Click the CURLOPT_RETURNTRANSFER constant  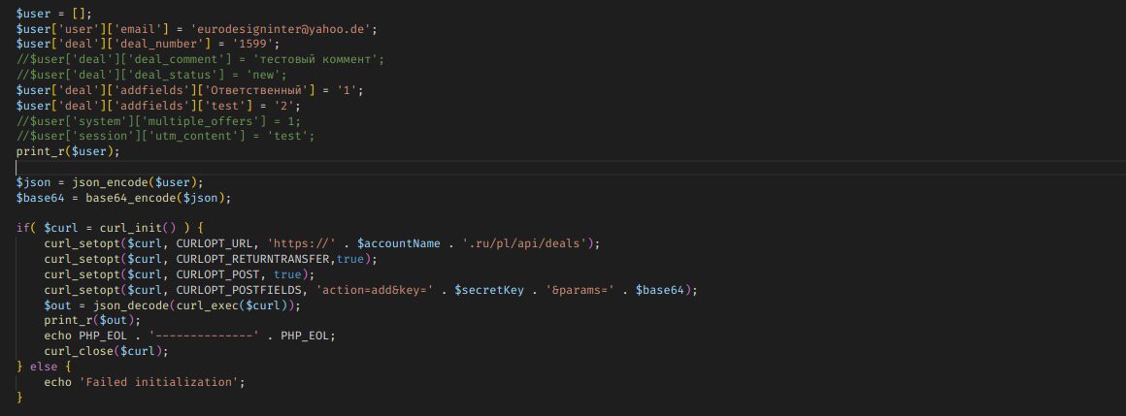[252, 259]
